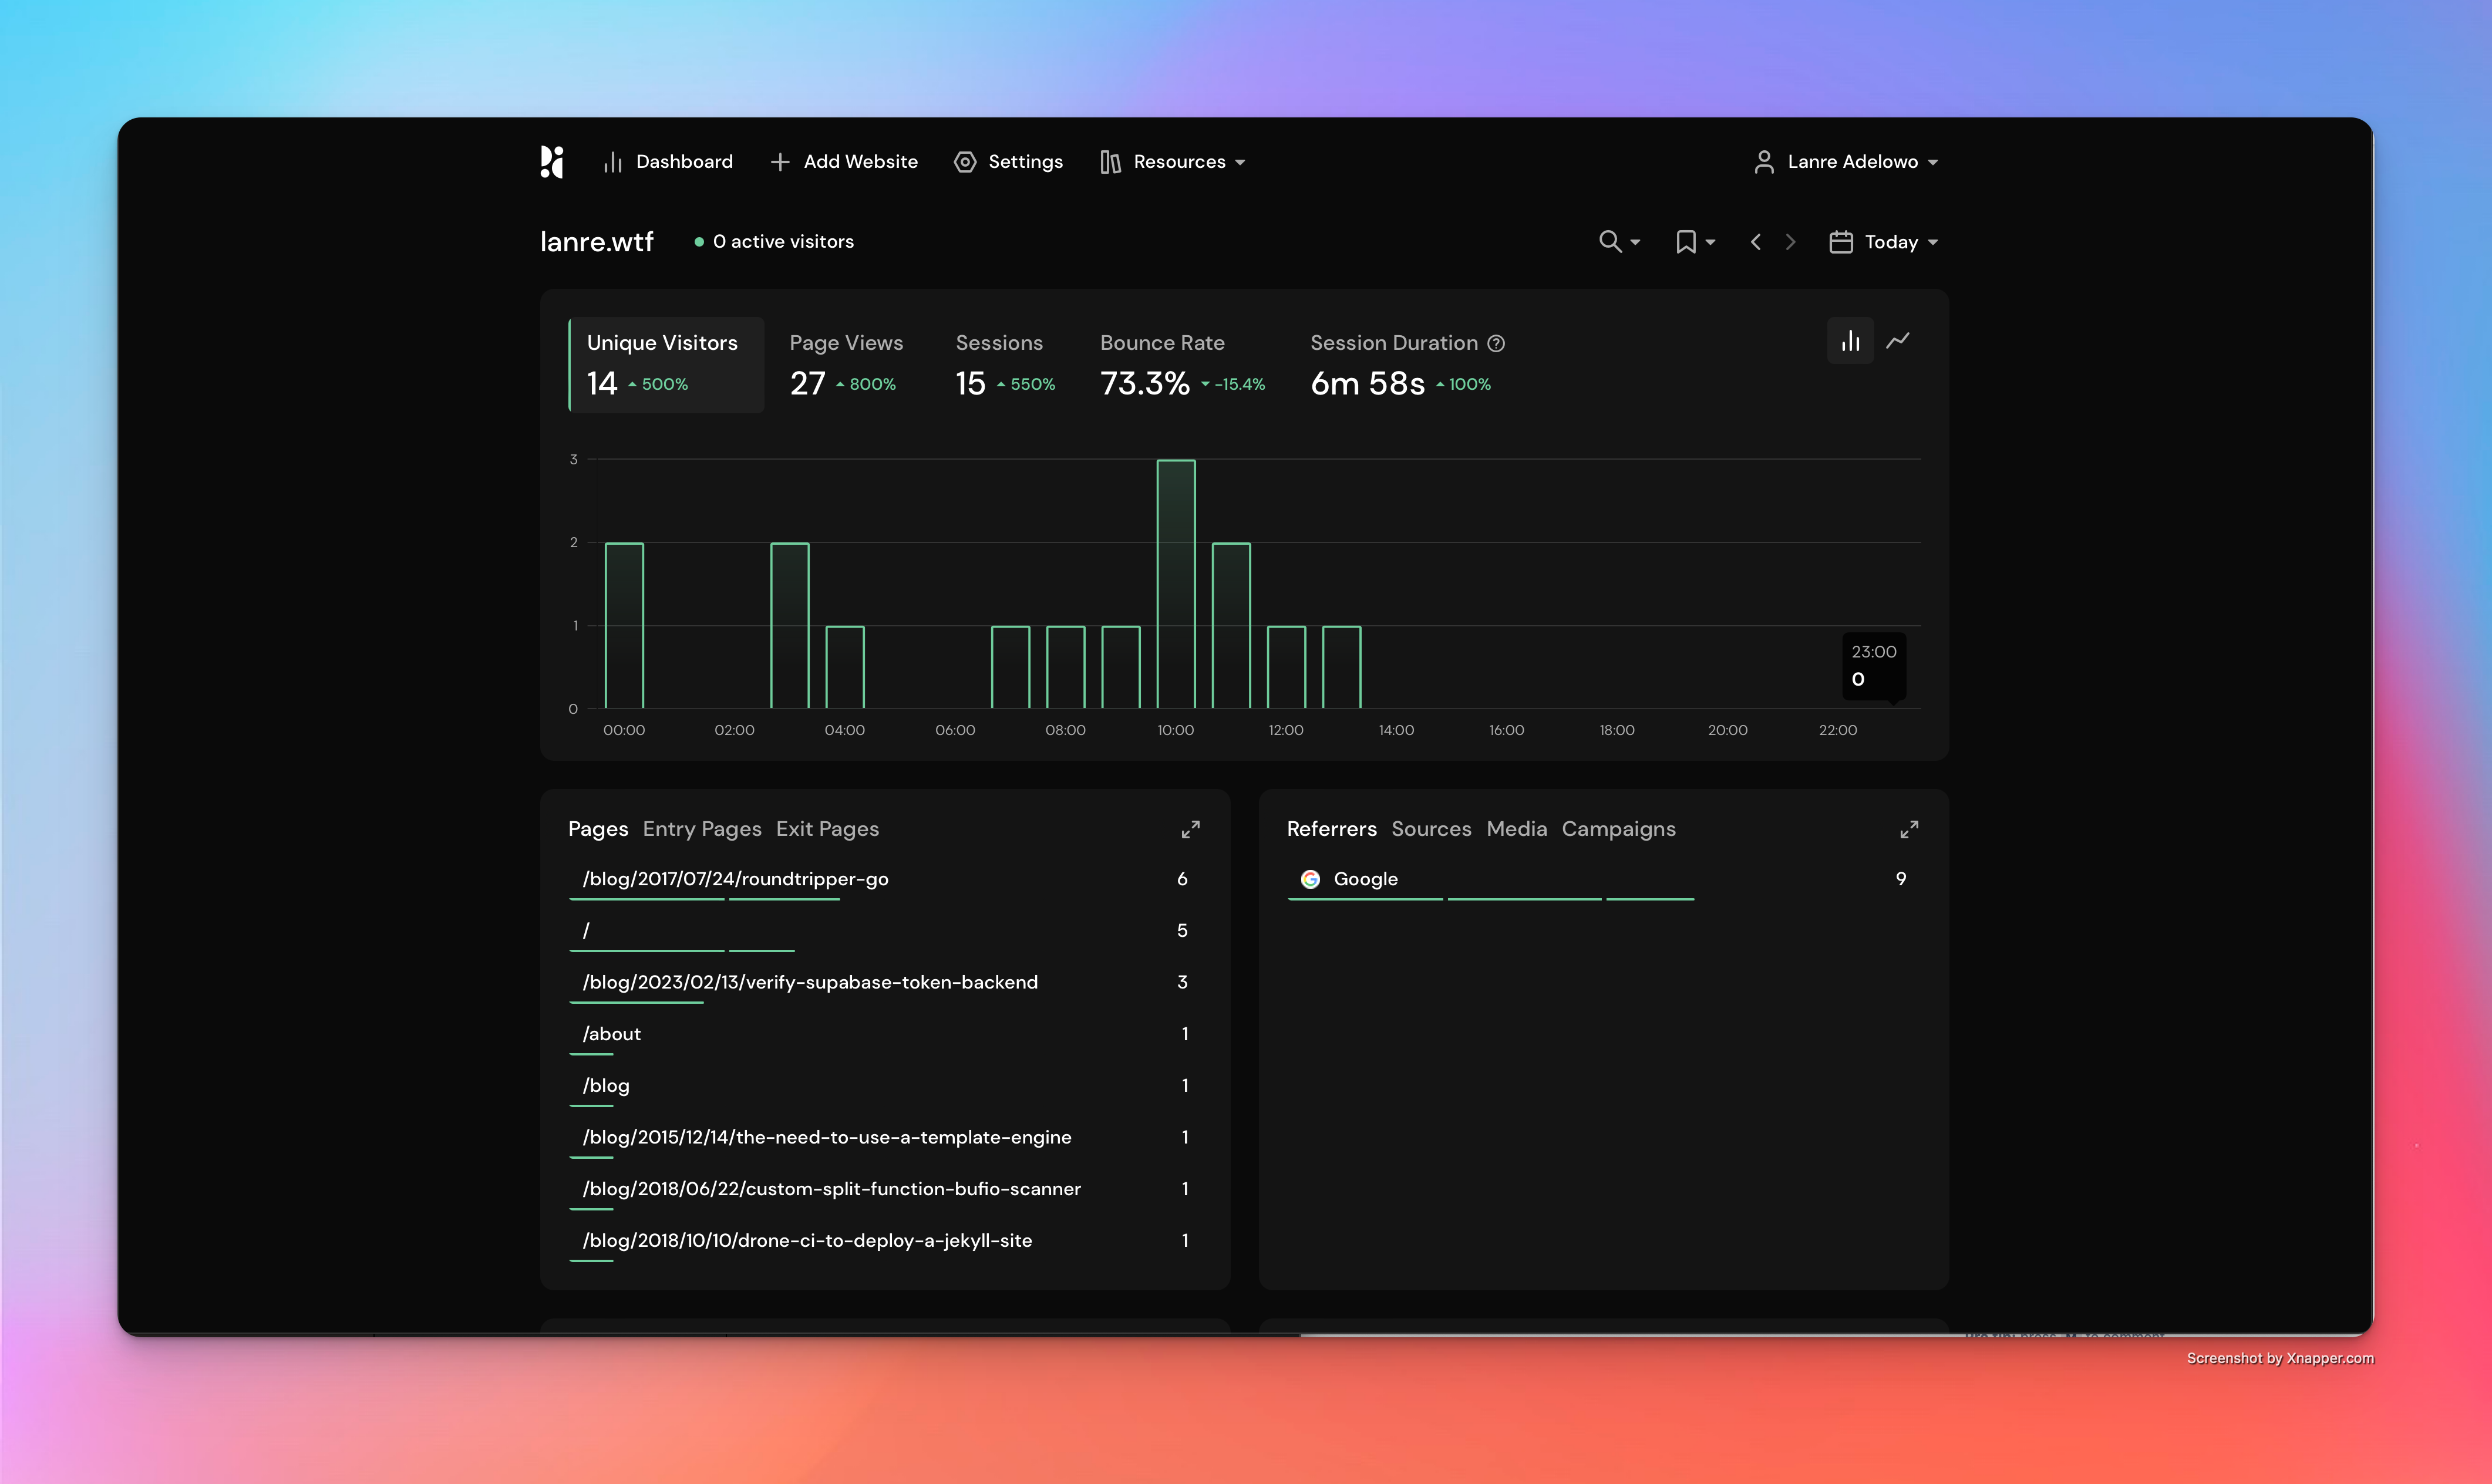Select the Page Views metric
The image size is (2492, 1484).
click(x=846, y=365)
